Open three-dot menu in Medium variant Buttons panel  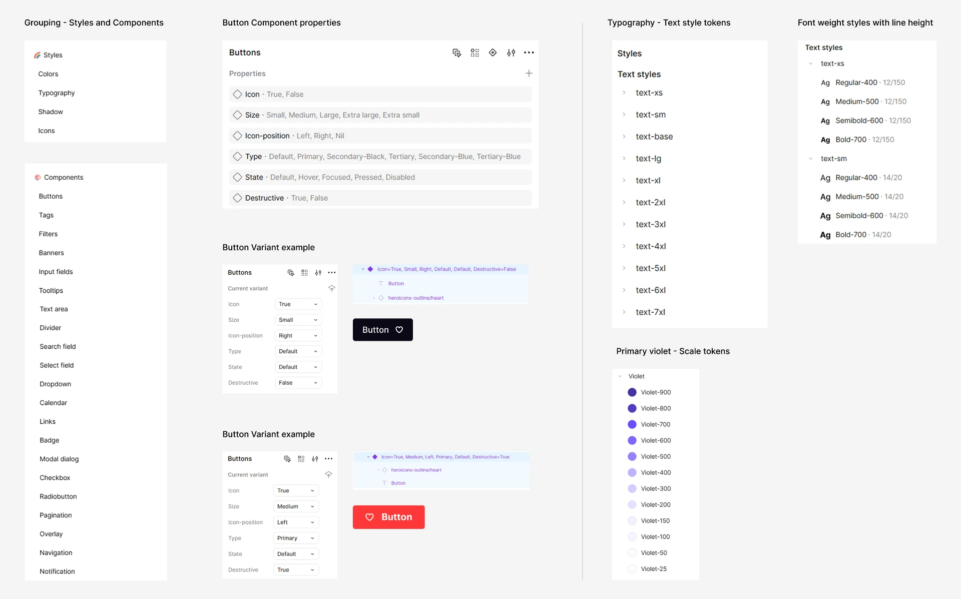[x=328, y=459]
